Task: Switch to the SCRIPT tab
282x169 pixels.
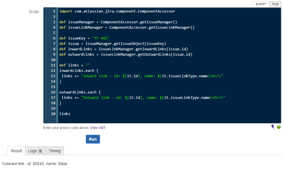Action: click(261, 4)
